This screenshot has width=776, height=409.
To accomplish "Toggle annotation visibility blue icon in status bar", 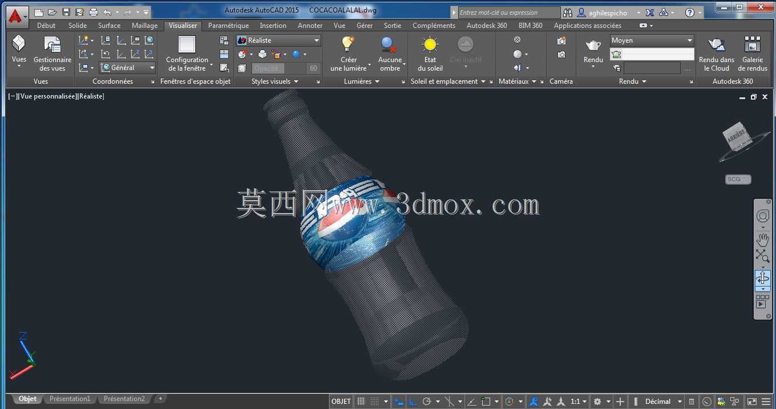I will 534,402.
